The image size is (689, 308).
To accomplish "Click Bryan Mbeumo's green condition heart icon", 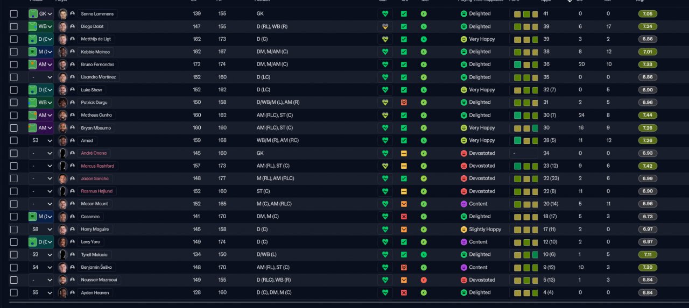I will [x=385, y=128].
